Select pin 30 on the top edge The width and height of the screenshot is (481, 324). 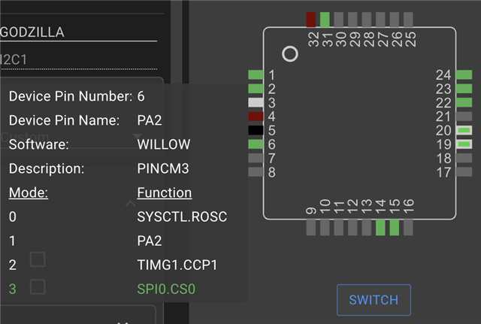(x=339, y=20)
